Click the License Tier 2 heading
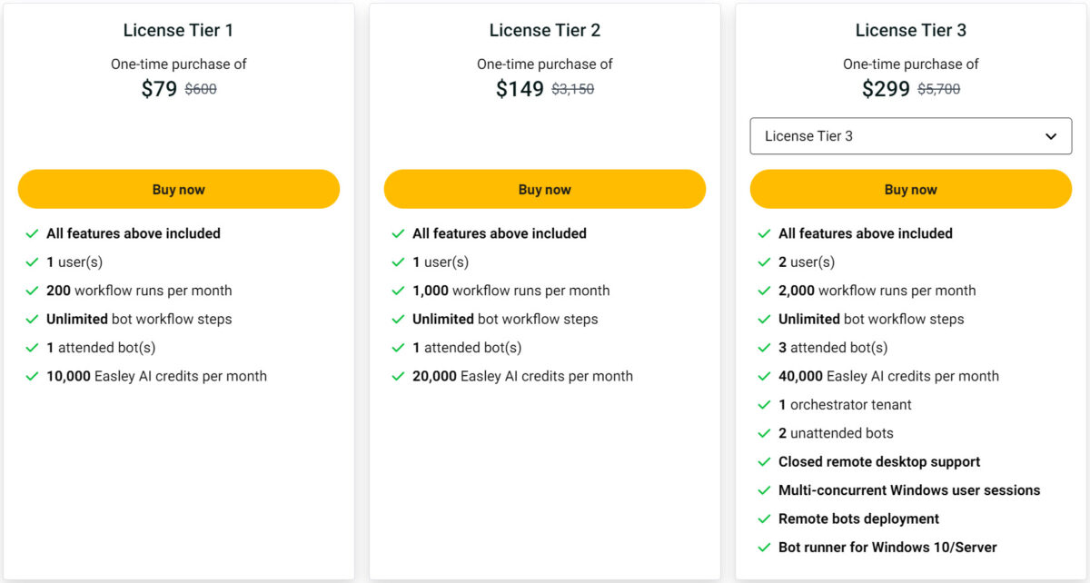 544,30
